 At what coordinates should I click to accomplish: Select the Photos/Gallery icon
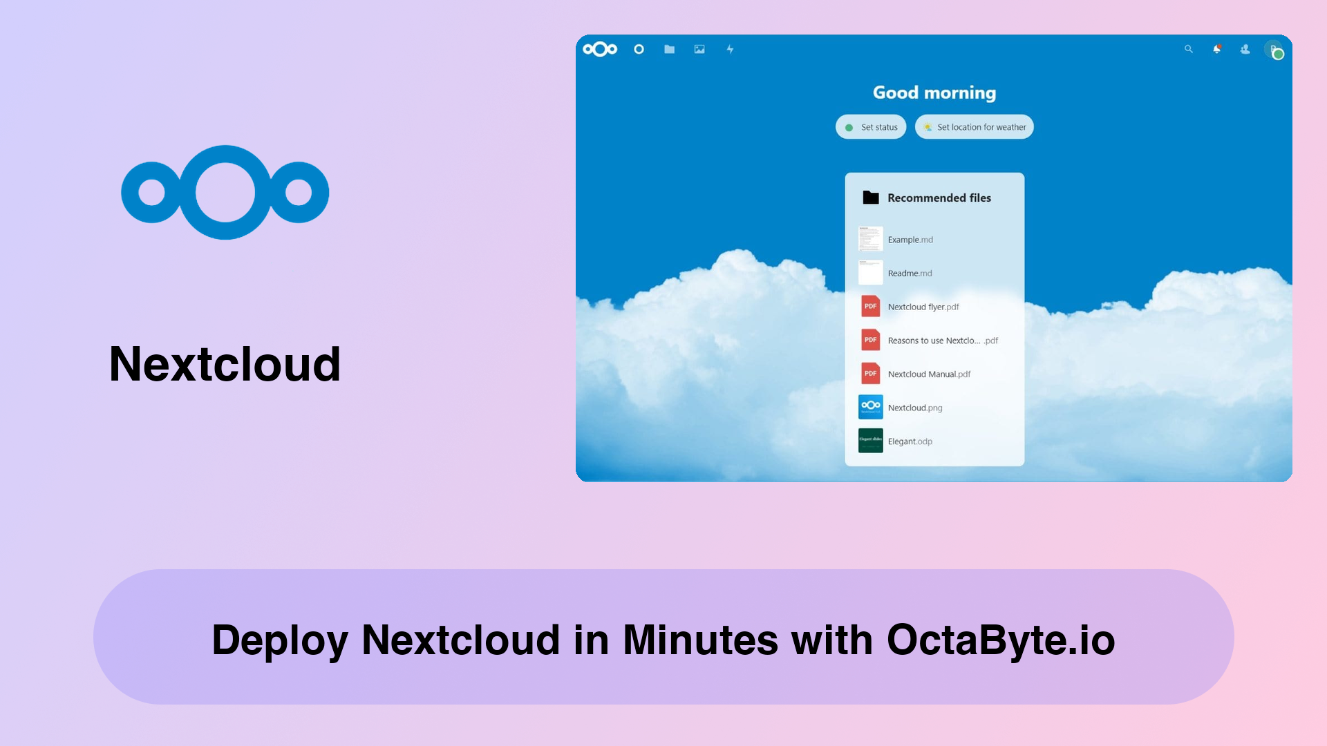coord(698,49)
